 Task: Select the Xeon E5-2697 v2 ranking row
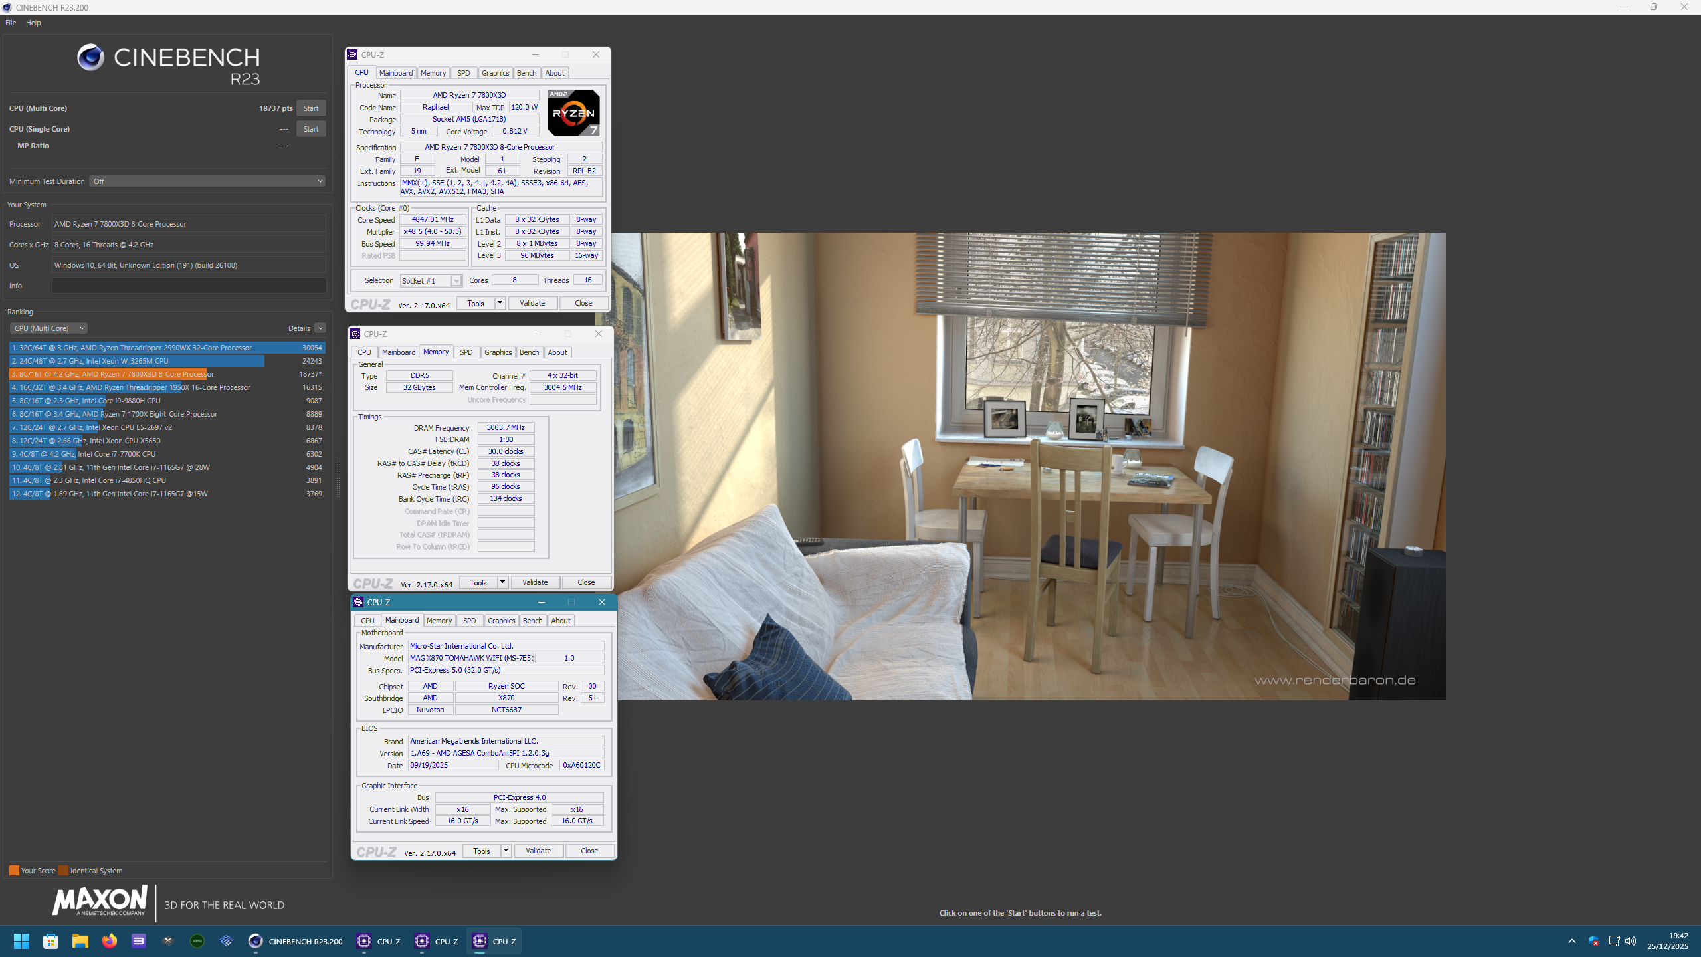click(x=167, y=427)
